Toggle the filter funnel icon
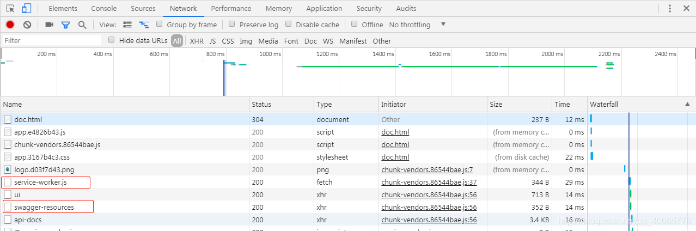696x231 pixels. click(x=65, y=25)
